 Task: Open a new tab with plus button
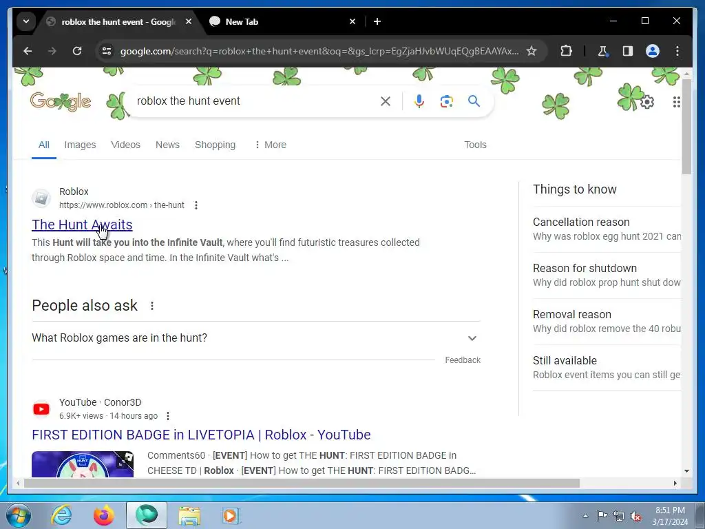[377, 21]
